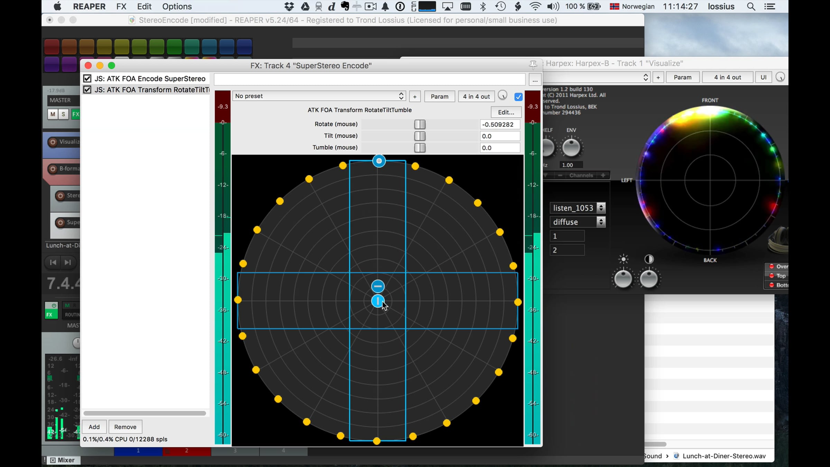Click the pin icon on FX window

(x=533, y=65)
